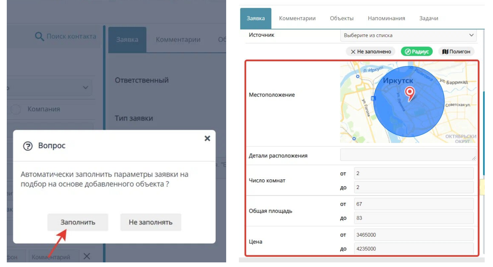Click the Число комнат от field

click(x=414, y=173)
